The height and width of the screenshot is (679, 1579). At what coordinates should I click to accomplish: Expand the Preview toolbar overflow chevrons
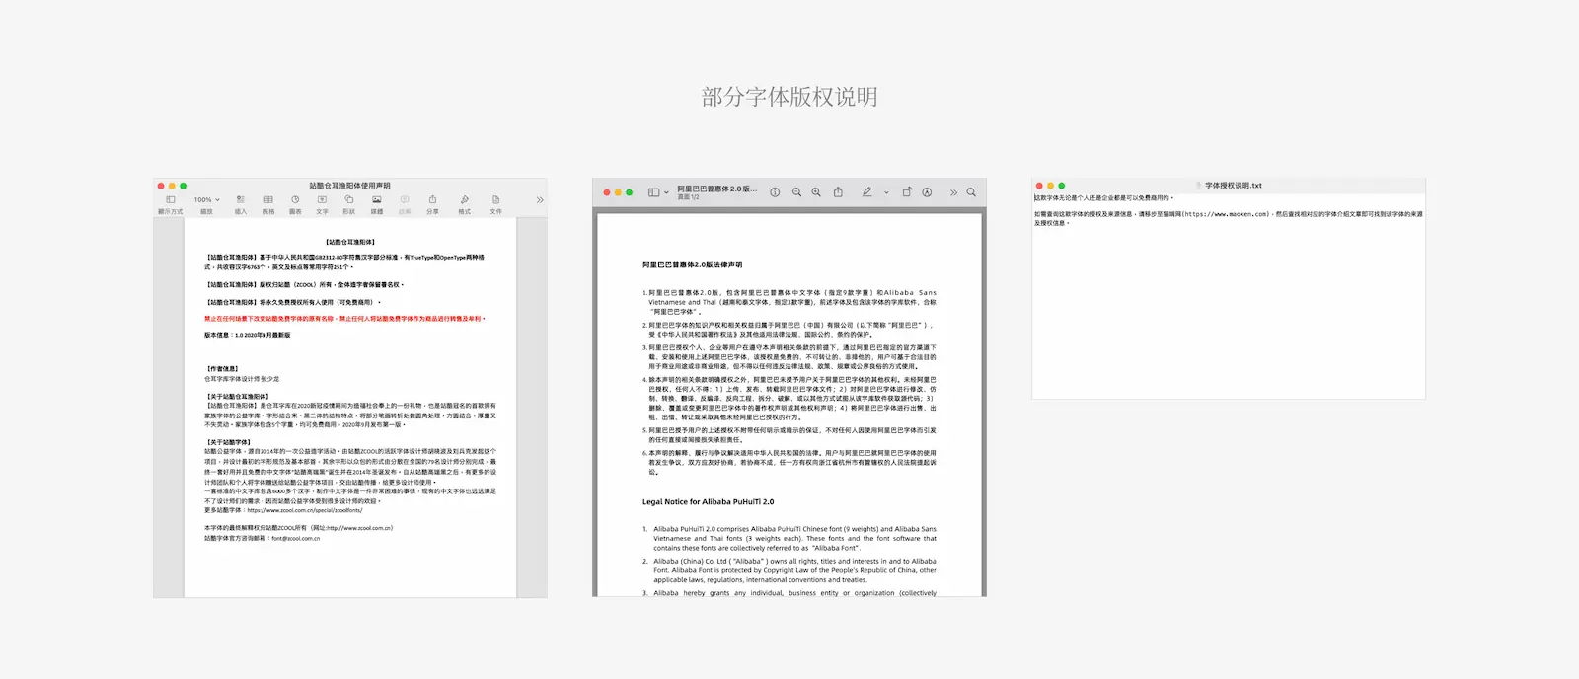[953, 192]
